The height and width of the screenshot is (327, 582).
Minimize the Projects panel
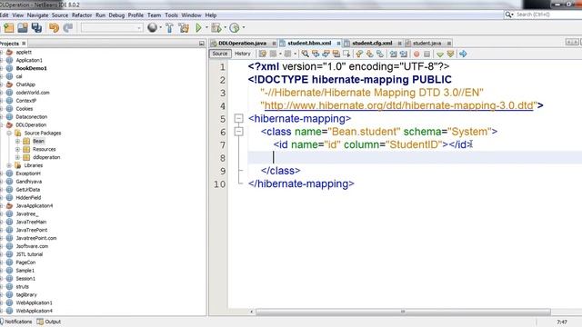click(x=202, y=44)
